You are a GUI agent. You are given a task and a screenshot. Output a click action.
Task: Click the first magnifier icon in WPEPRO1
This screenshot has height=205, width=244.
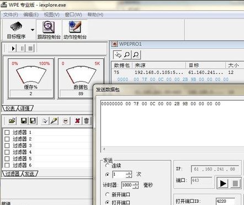[x=126, y=55]
